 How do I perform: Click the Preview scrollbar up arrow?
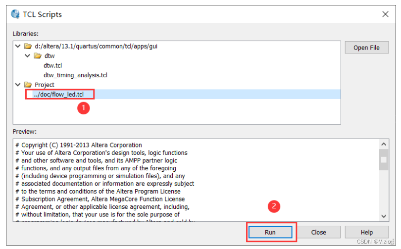tap(384, 144)
